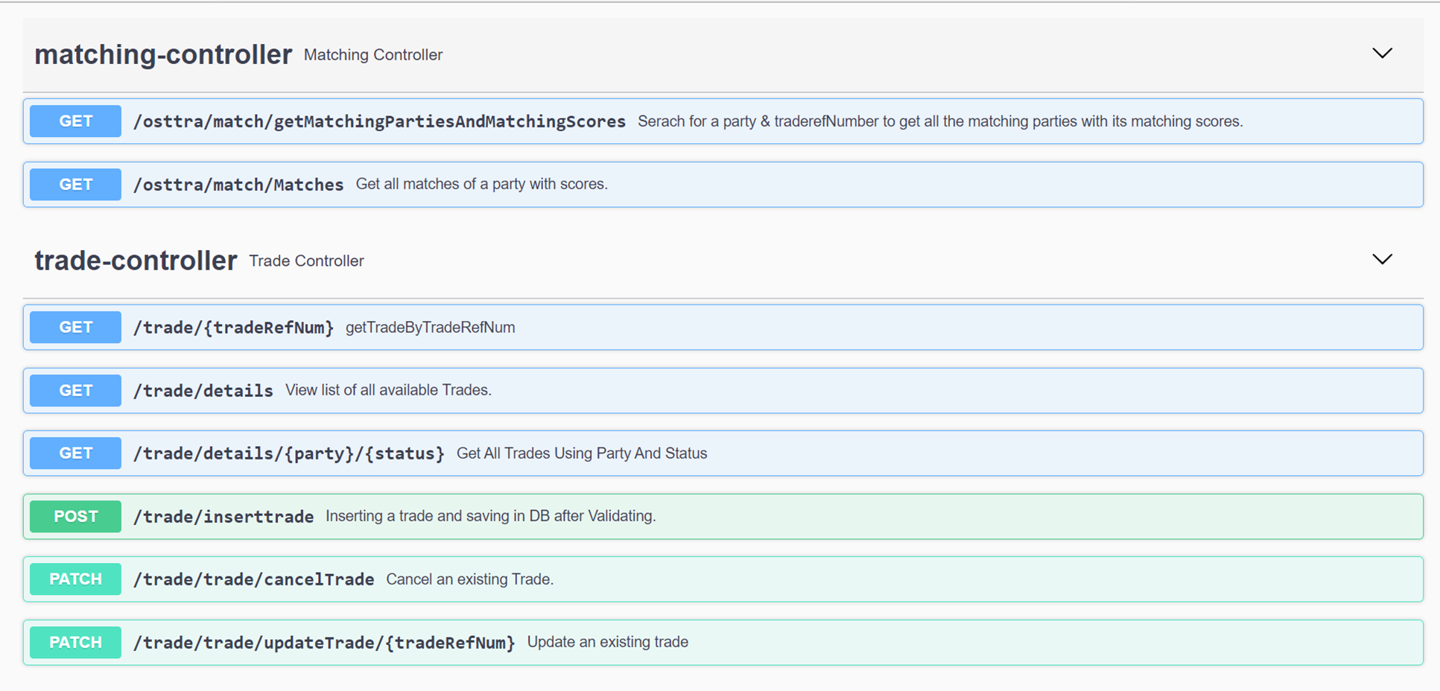Expand the /trade/inserttrade path
Viewport: 1440px width, 691px height.
click(x=223, y=517)
